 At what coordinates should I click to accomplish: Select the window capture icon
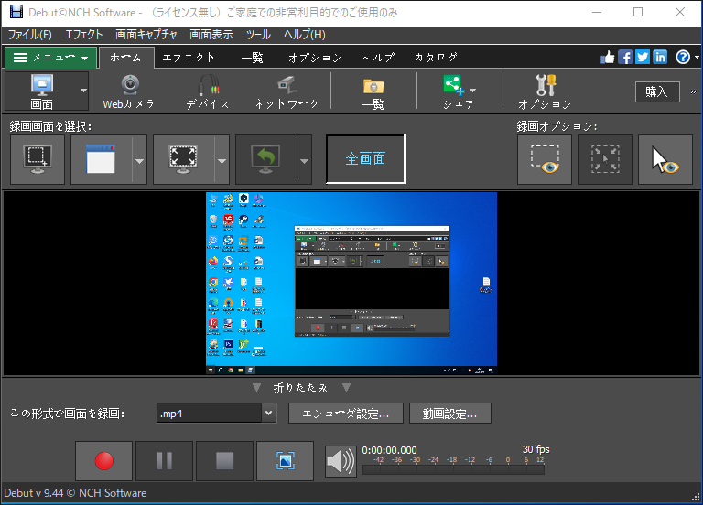(x=102, y=159)
